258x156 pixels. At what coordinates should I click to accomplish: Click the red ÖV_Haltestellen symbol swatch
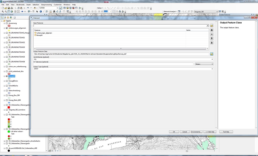(9, 107)
